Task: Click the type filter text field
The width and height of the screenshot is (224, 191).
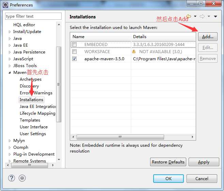Action: pos(33,16)
